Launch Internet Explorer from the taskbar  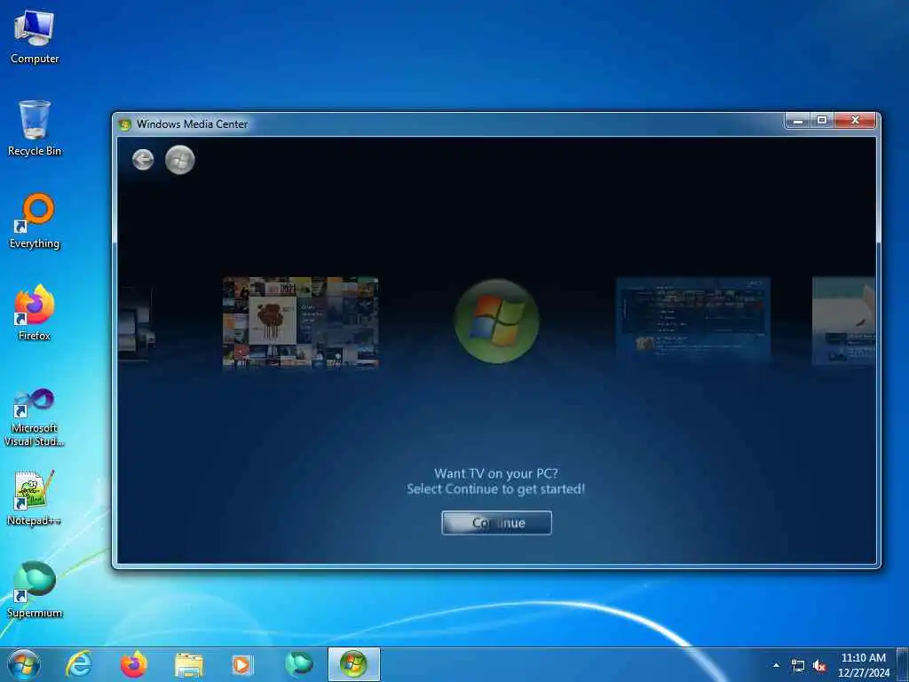coord(79,664)
